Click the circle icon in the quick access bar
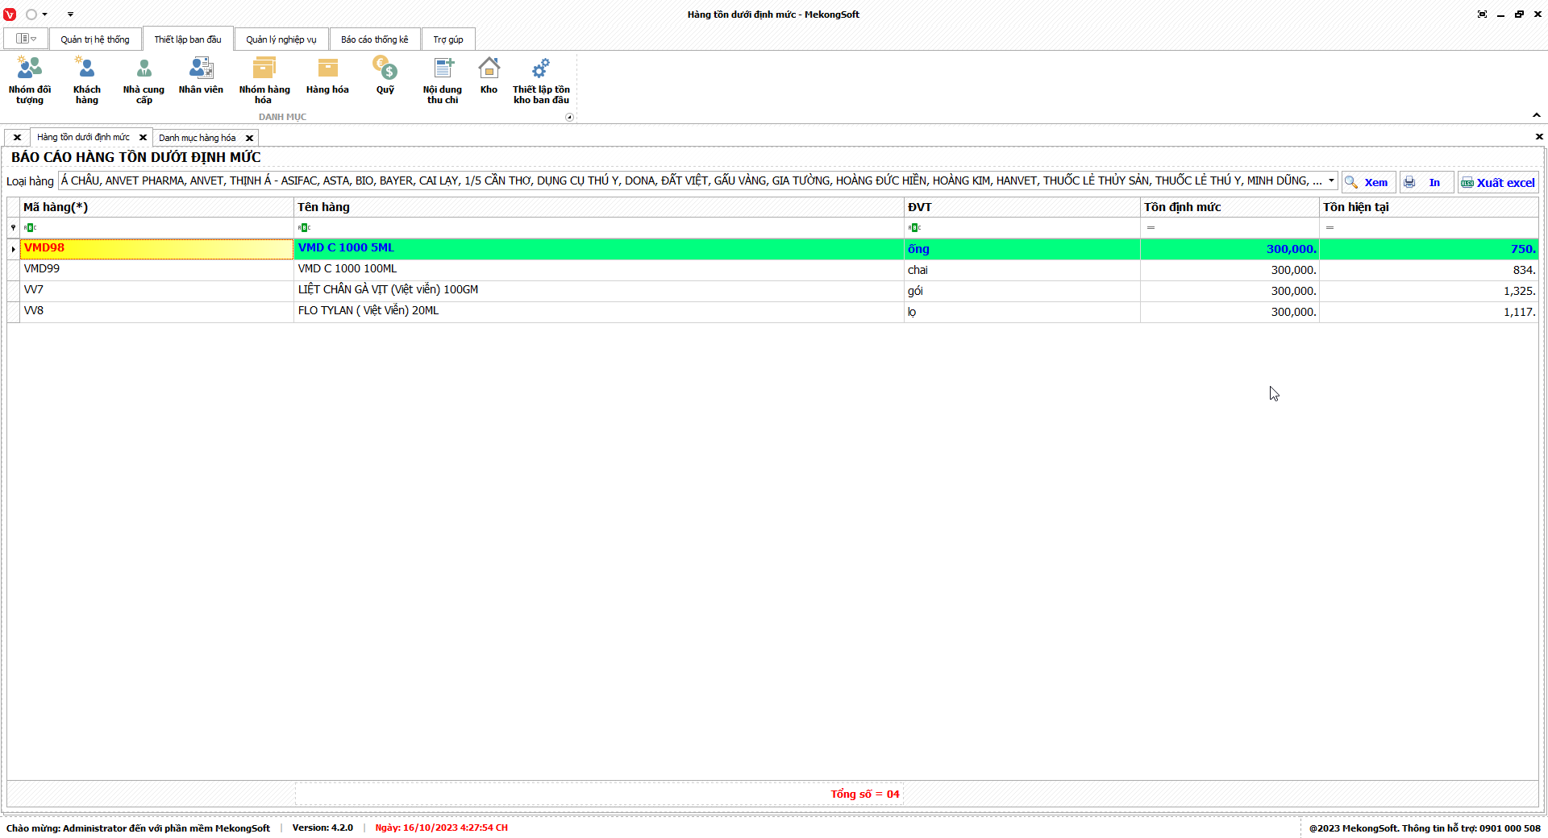This screenshot has width=1548, height=838. click(31, 15)
